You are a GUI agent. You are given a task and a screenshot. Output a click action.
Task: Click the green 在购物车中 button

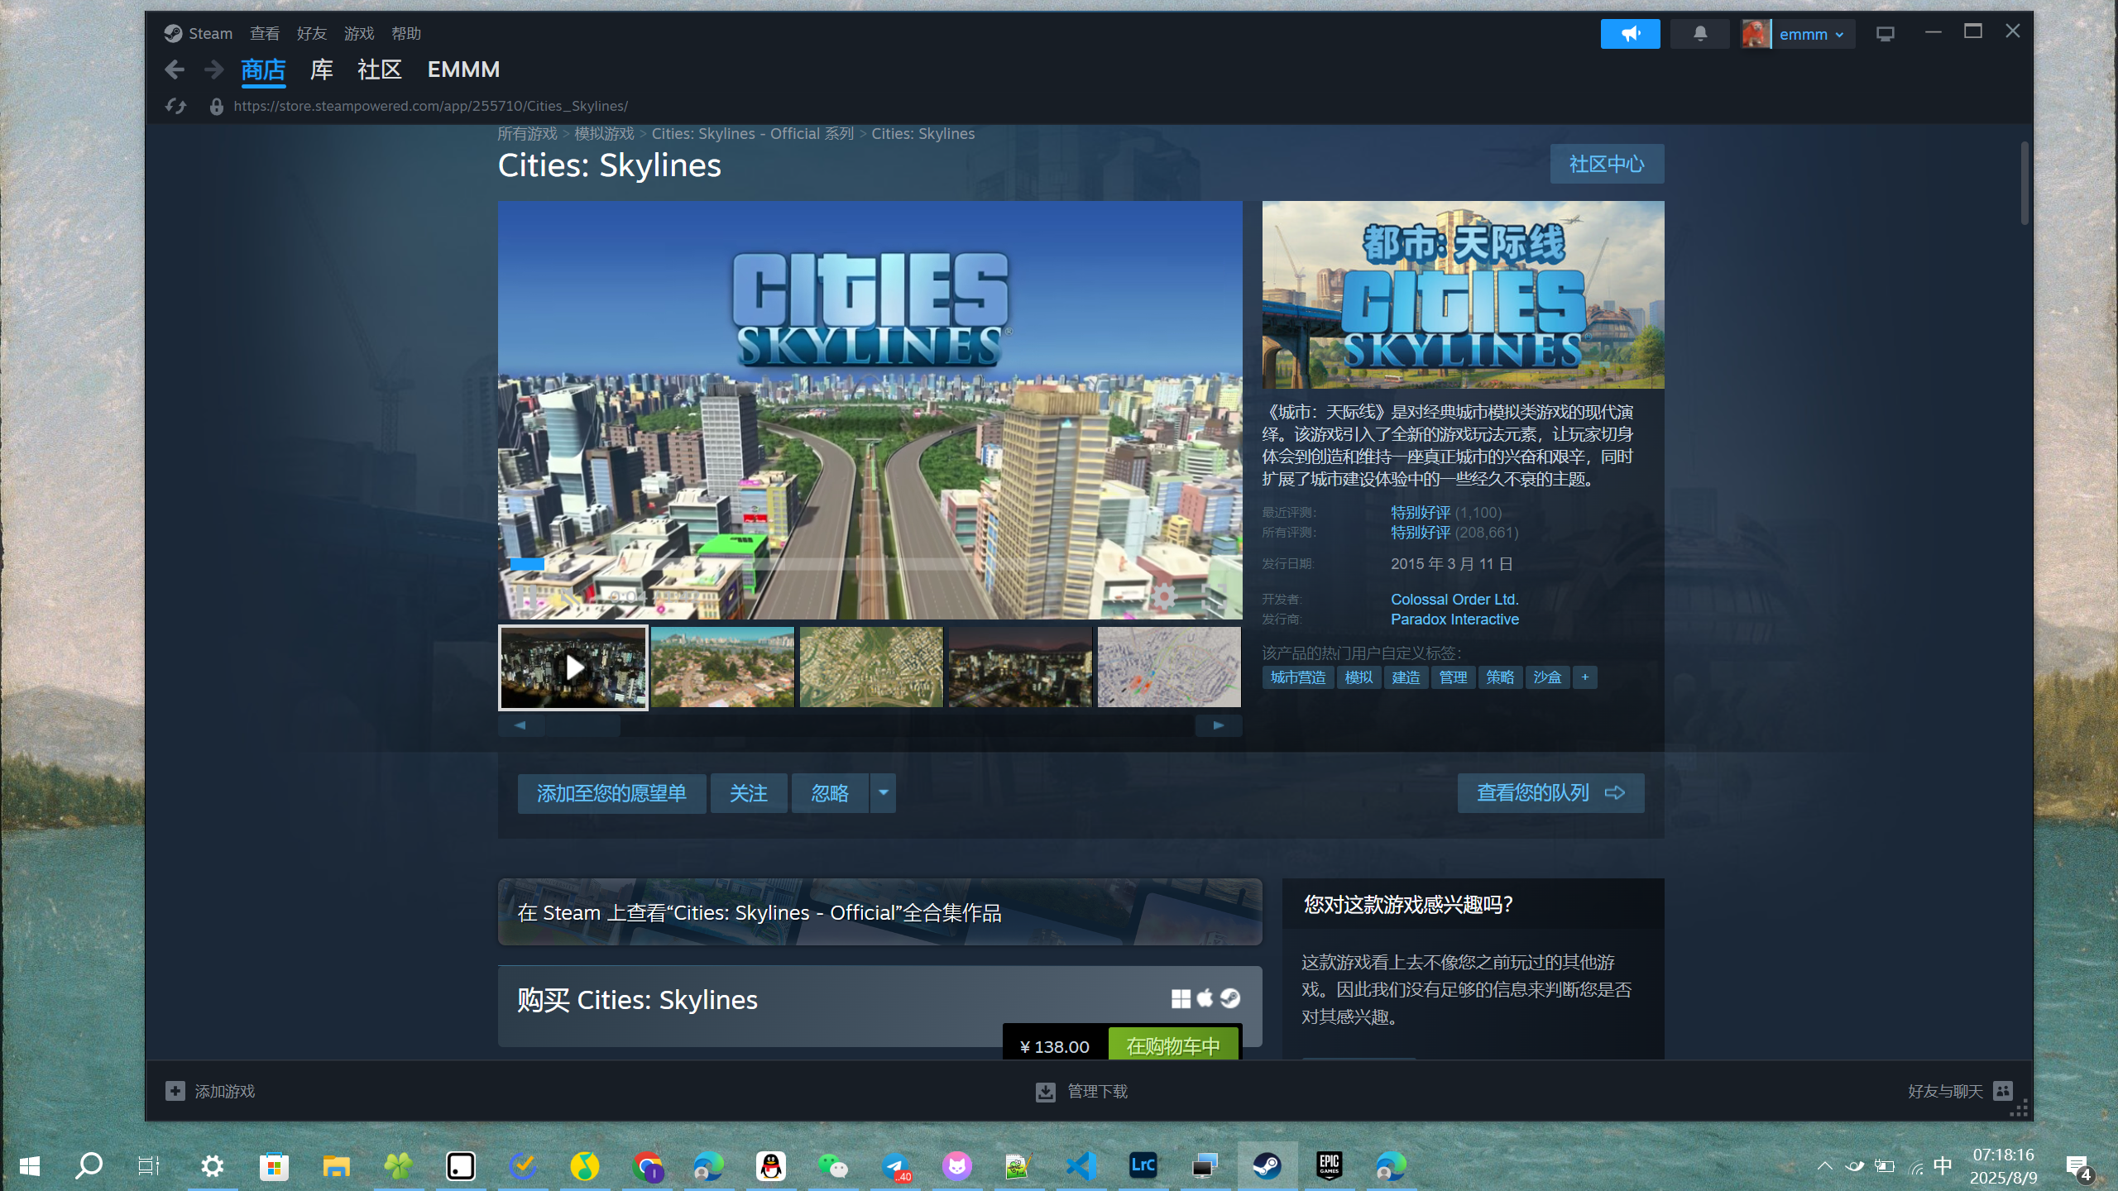pyautogui.click(x=1173, y=1045)
